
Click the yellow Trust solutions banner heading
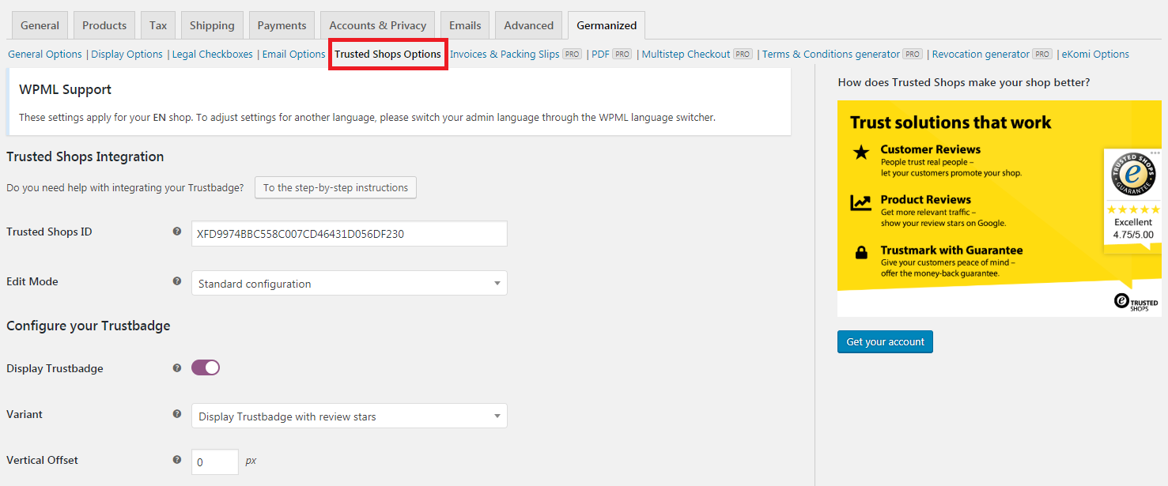click(951, 122)
